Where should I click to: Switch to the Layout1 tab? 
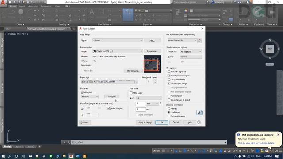point(19,147)
